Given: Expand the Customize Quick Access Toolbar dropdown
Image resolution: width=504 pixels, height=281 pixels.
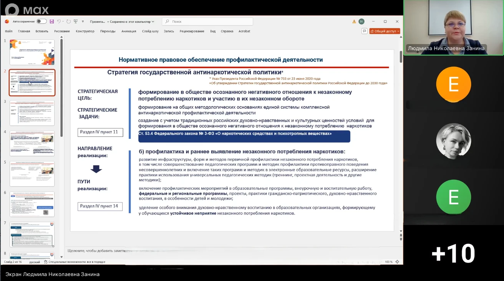Looking at the screenshot, I should (x=82, y=21).
